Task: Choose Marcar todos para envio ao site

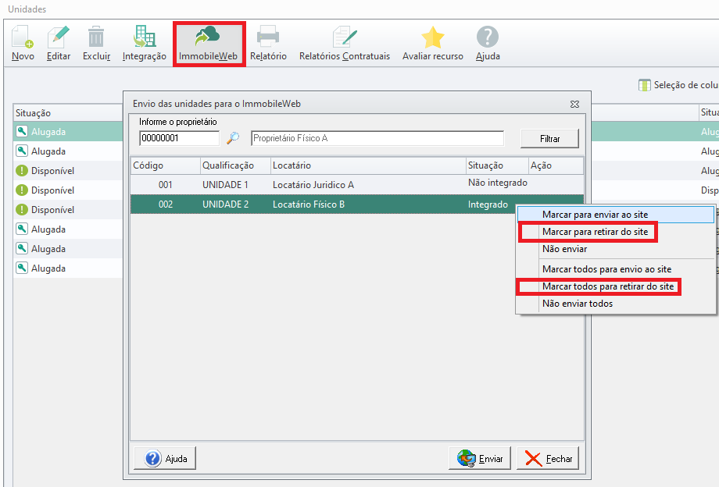Action: [x=615, y=269]
